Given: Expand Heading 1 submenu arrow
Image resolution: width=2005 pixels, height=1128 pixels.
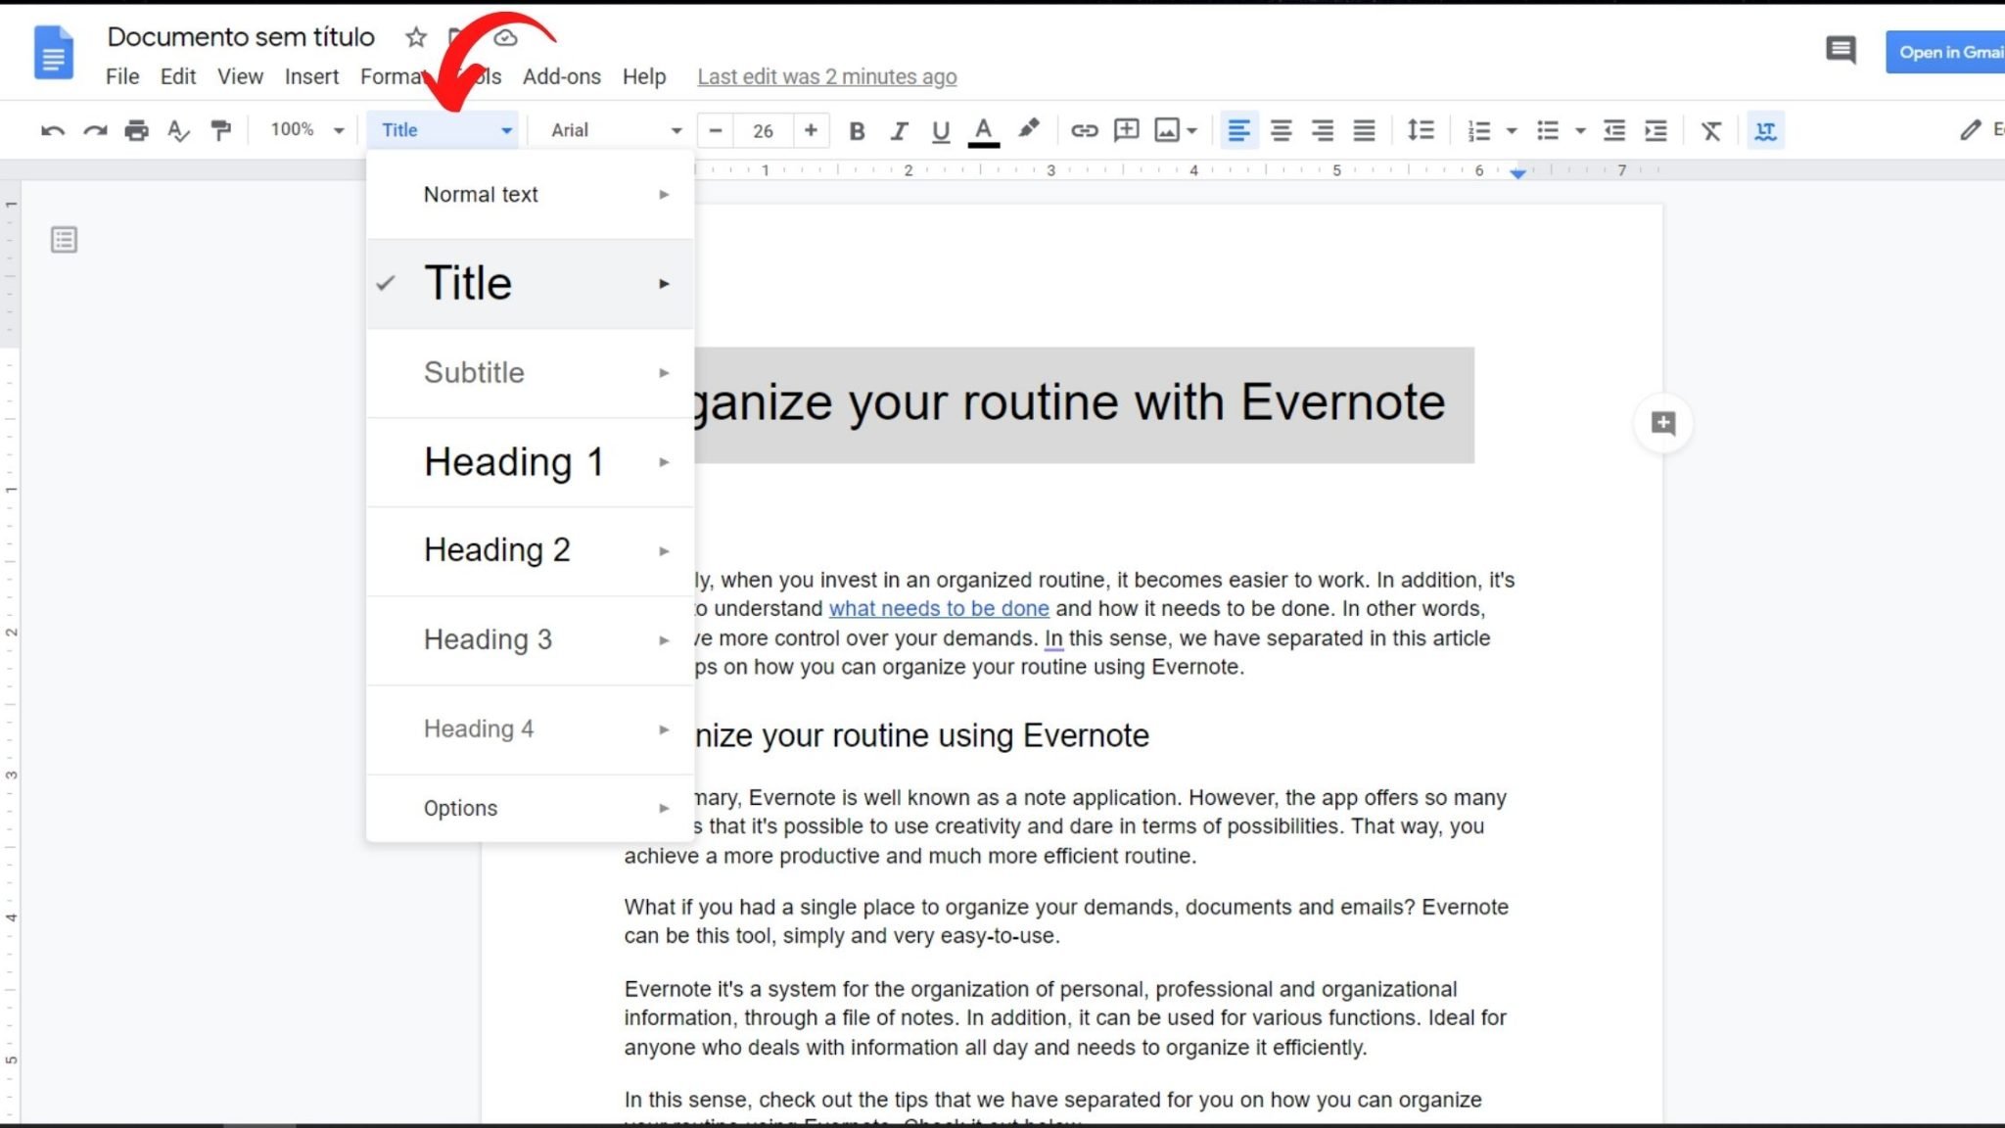Looking at the screenshot, I should click(x=664, y=462).
